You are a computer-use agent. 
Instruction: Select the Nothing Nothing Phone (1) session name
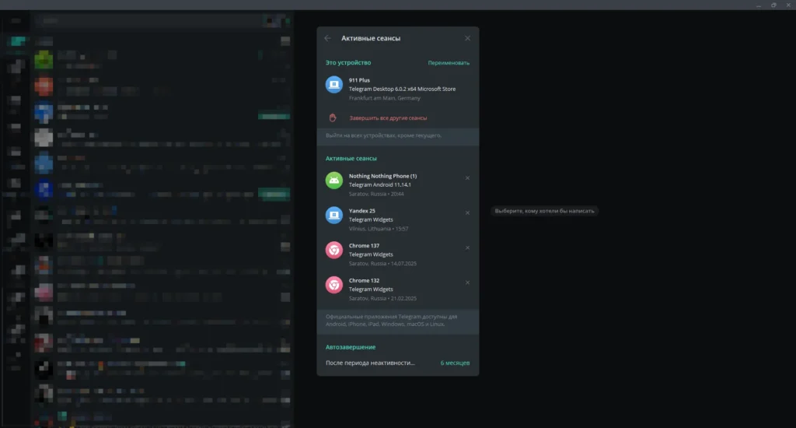[382, 176]
